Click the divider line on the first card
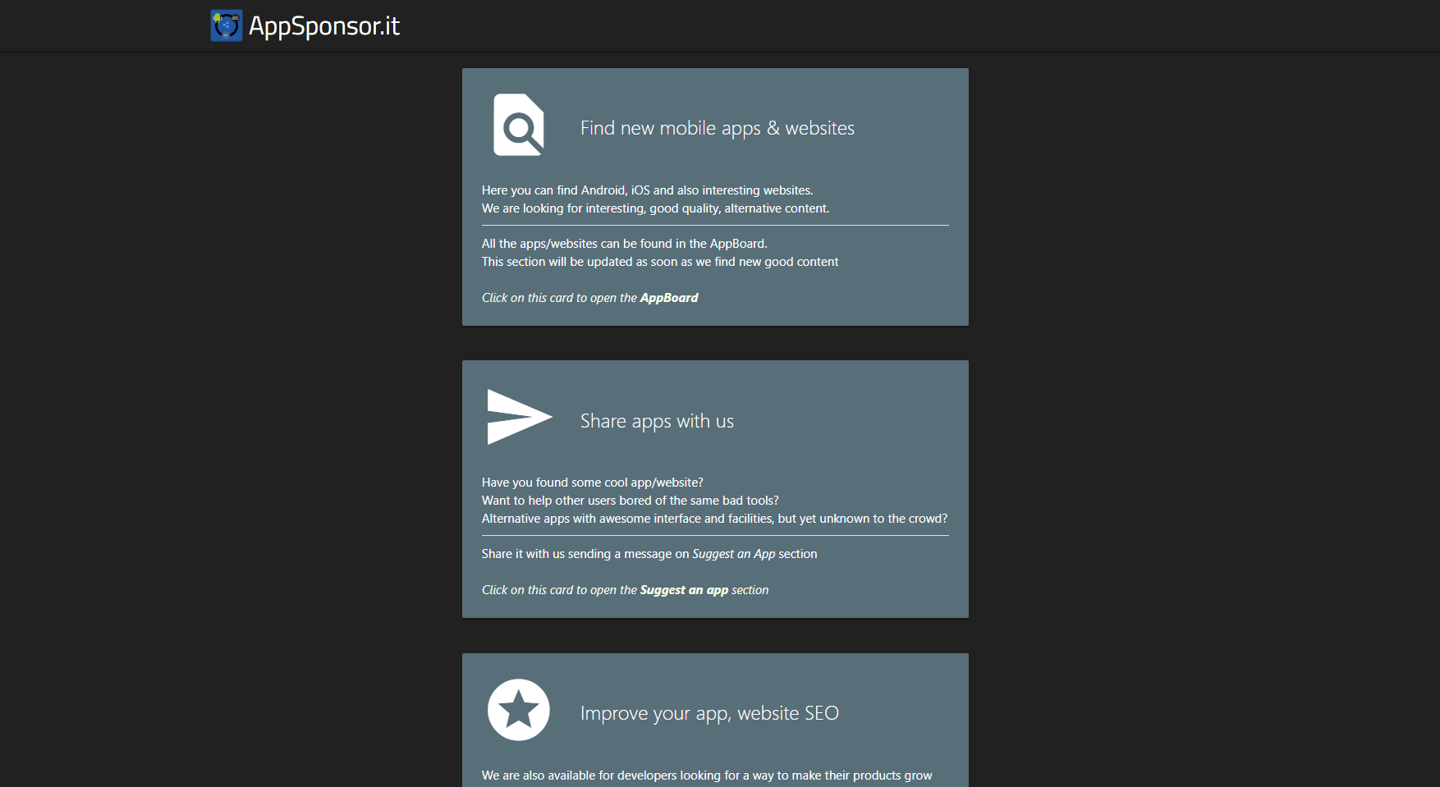 tap(715, 226)
